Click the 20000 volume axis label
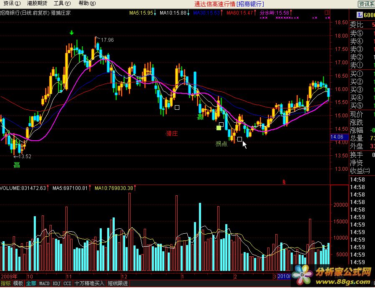 [340, 205]
